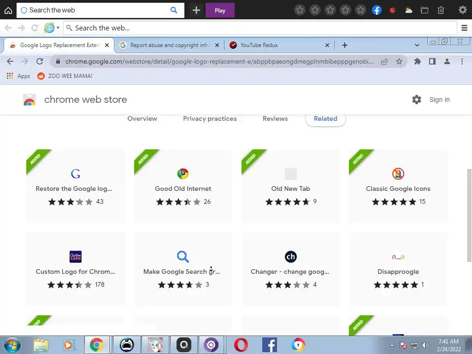Screen dimensions: 472x354
Task: Open the Custom Logo for Chrome card
Action: coord(76,269)
